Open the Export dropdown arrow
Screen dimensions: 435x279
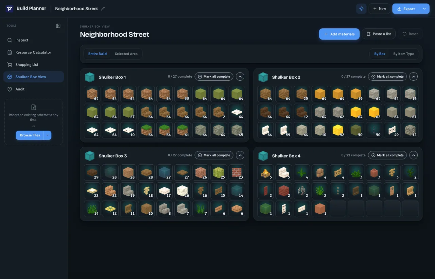pyautogui.click(x=424, y=9)
